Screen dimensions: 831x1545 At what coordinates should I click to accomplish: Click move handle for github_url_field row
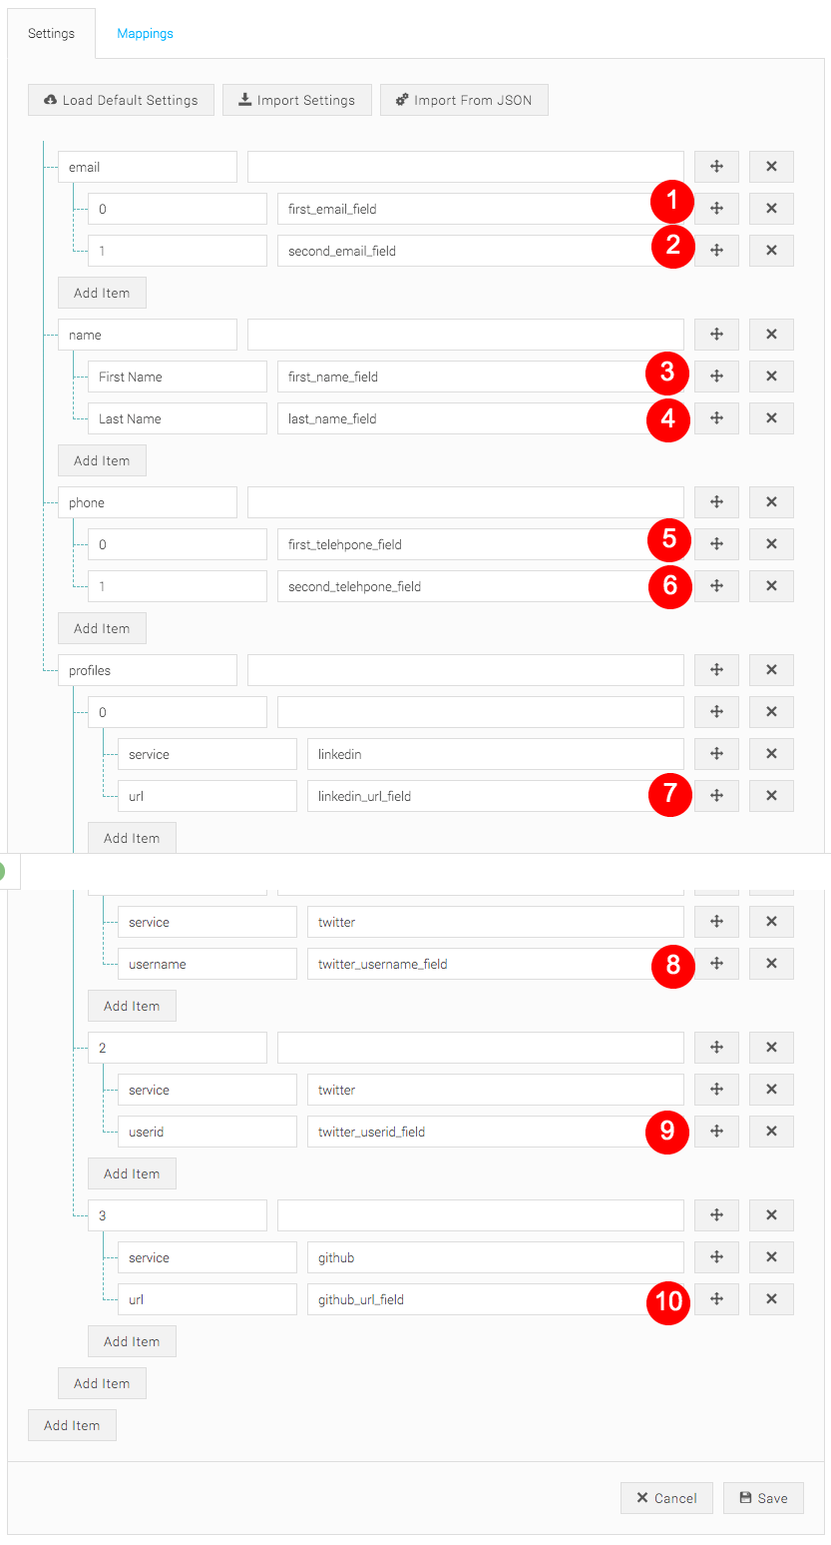[x=716, y=1299]
